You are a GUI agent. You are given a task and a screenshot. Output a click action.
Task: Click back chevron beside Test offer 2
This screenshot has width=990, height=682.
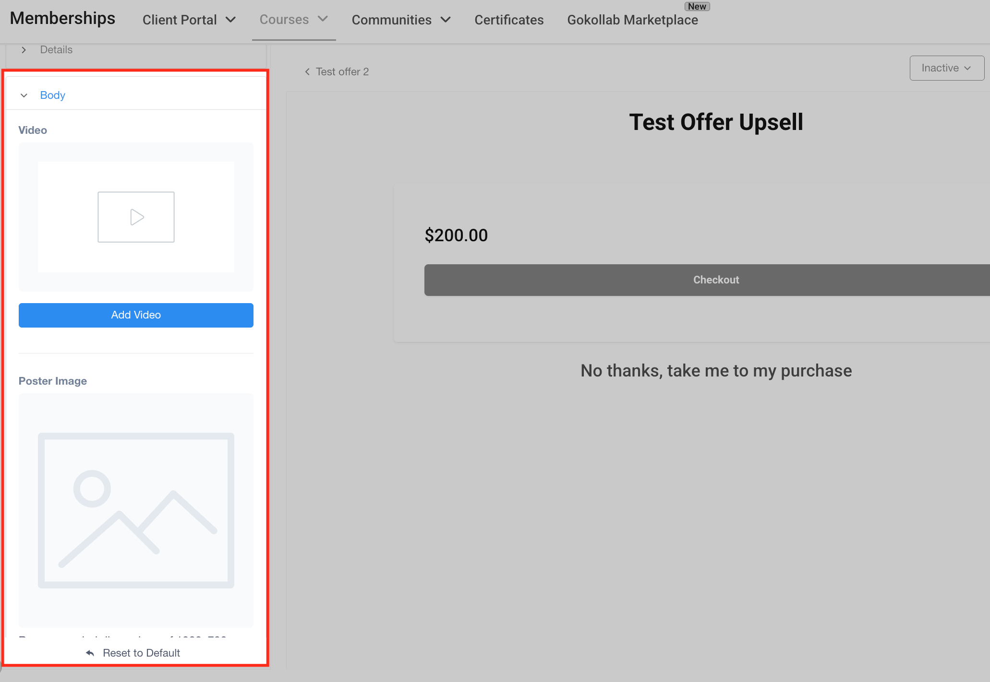point(307,72)
